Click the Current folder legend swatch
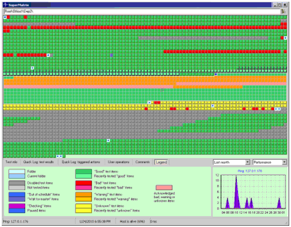291x227 pixels. [17, 176]
